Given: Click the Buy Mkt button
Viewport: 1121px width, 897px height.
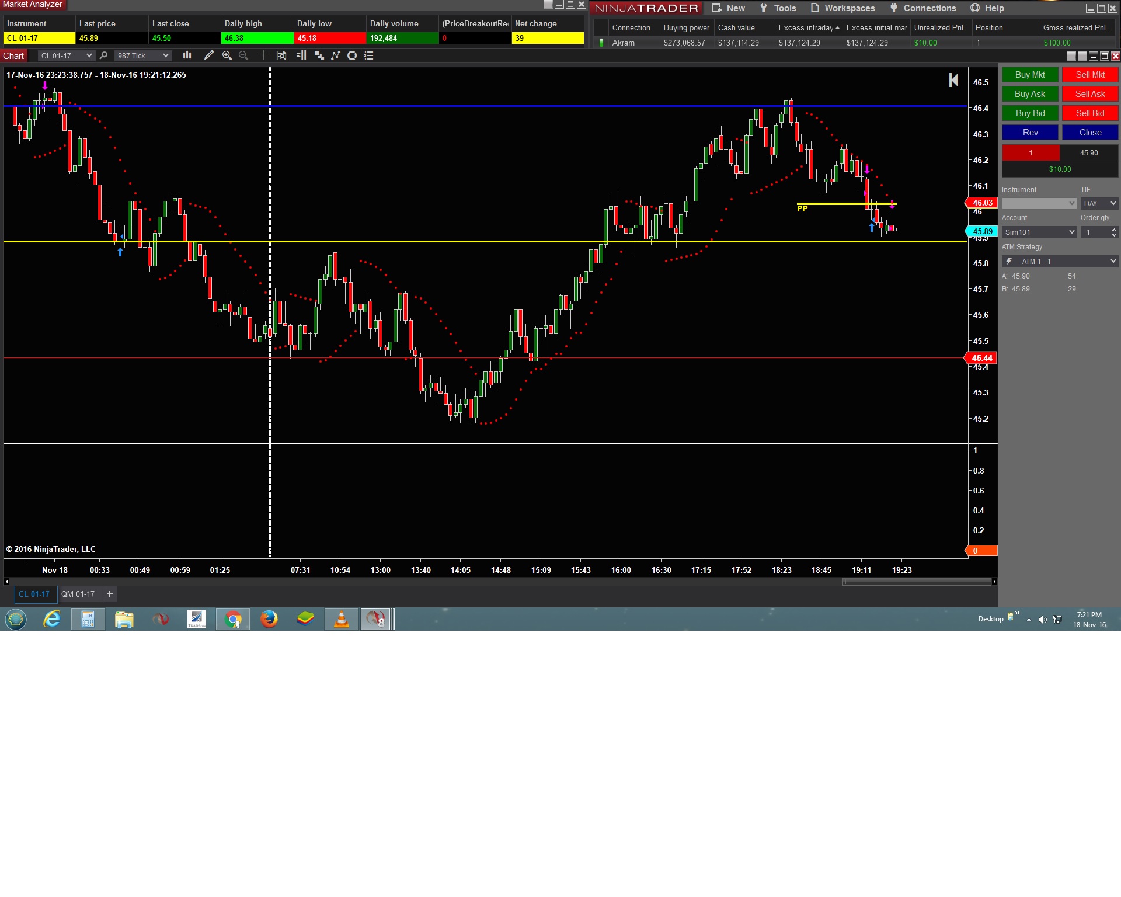Looking at the screenshot, I should pos(1030,75).
